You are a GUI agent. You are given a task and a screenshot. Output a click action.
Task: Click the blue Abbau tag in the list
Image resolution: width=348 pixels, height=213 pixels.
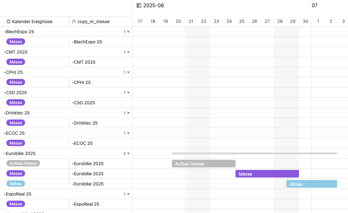pos(16,184)
